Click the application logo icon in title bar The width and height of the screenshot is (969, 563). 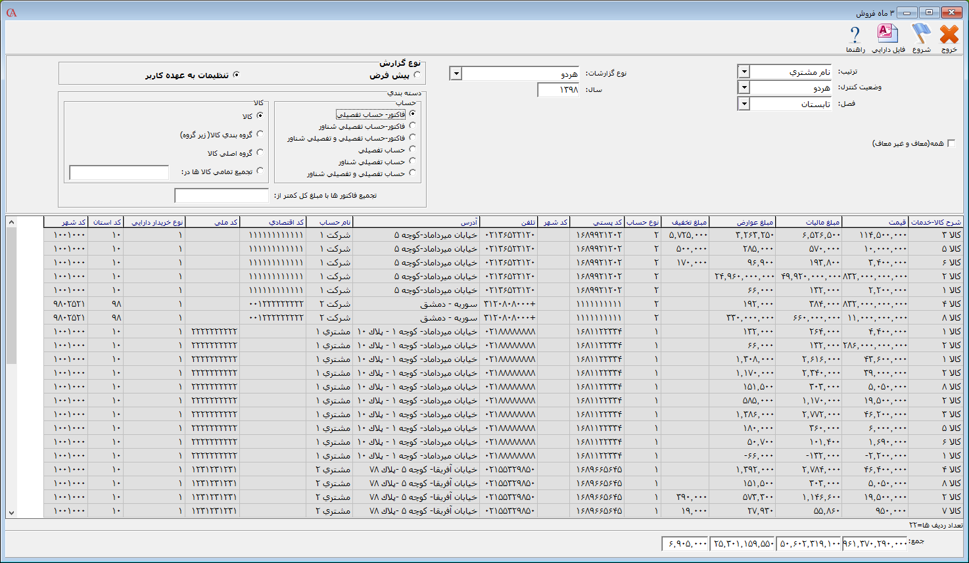[11, 12]
